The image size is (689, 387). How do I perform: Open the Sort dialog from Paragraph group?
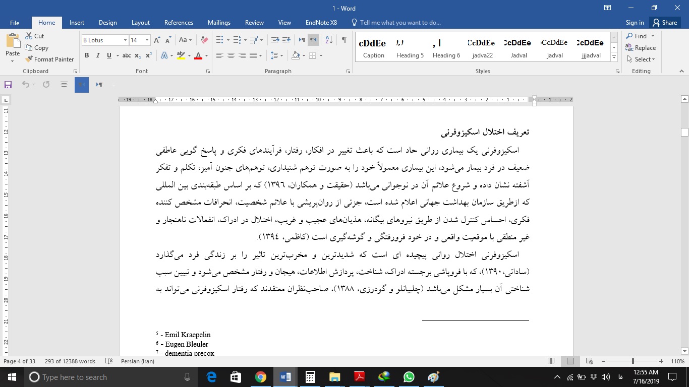pos(328,39)
